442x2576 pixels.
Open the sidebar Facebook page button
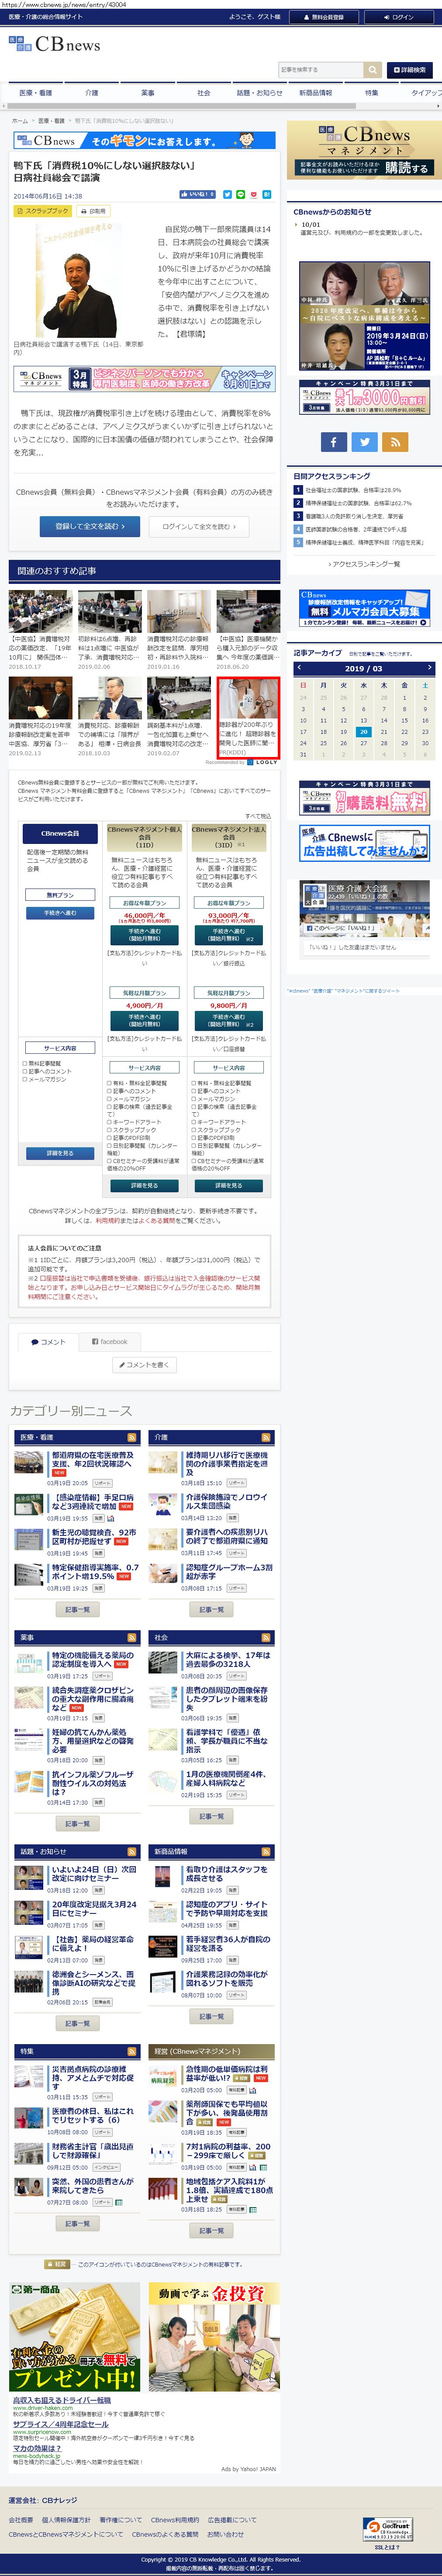(x=334, y=441)
